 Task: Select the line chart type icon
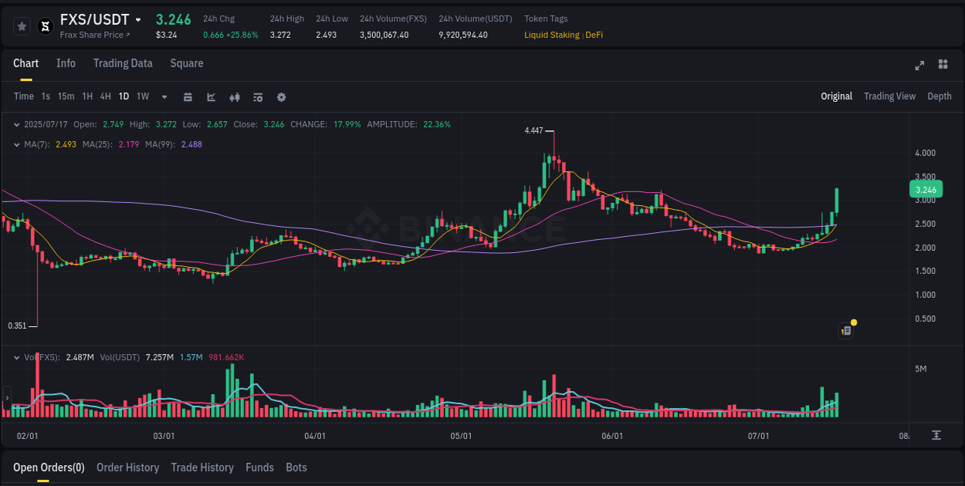coord(211,96)
